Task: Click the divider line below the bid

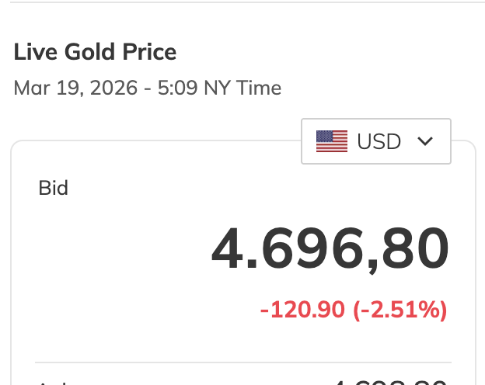Action: pyautogui.click(x=243, y=362)
